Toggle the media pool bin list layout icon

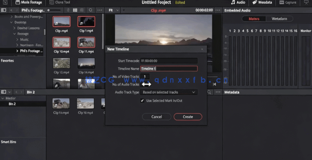[x=3, y=92]
